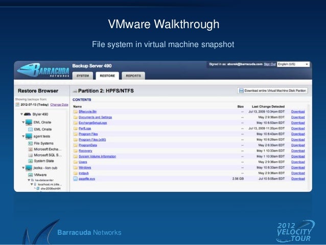This screenshot has height=245, width=326.
Task: Collapse the localhost tree node
Action: coord(32,184)
